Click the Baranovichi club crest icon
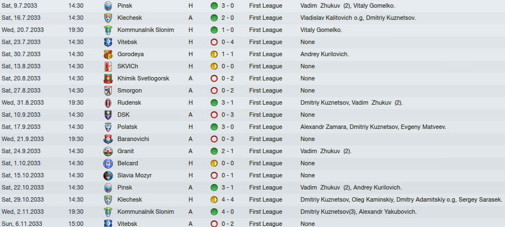The width and height of the screenshot is (505, 227). pyautogui.click(x=108, y=139)
